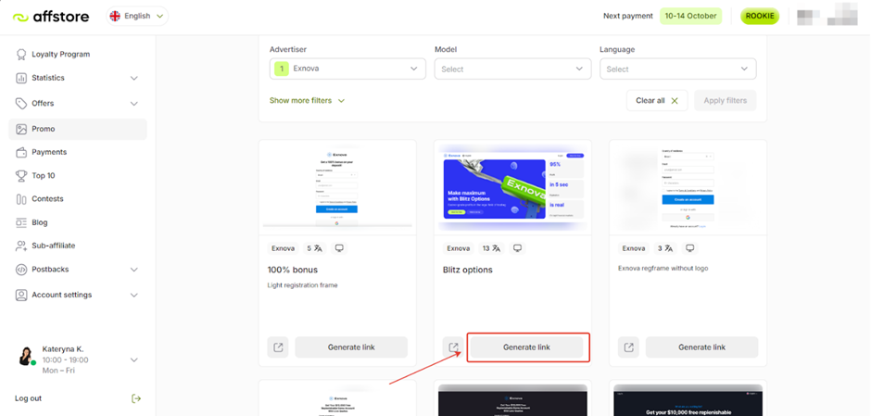Open the Contests page
This screenshot has width=871, height=416.
47,198
